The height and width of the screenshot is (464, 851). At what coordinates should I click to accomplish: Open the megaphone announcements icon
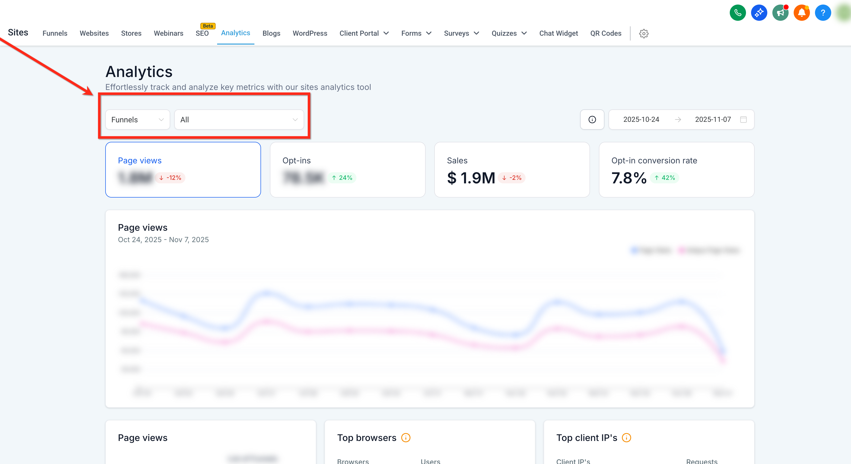(x=780, y=13)
